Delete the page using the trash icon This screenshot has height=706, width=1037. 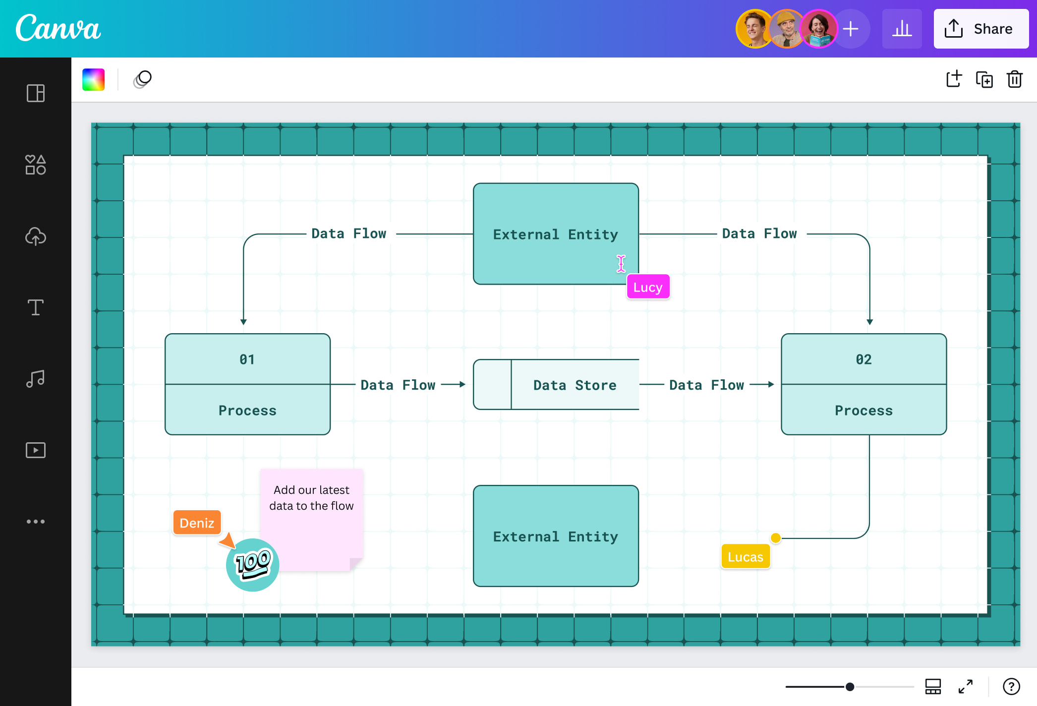[x=1014, y=79]
